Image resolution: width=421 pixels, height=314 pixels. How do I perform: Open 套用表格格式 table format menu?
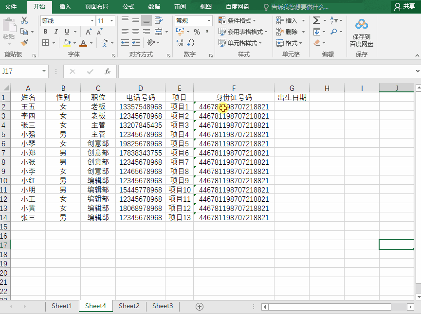tap(243, 32)
